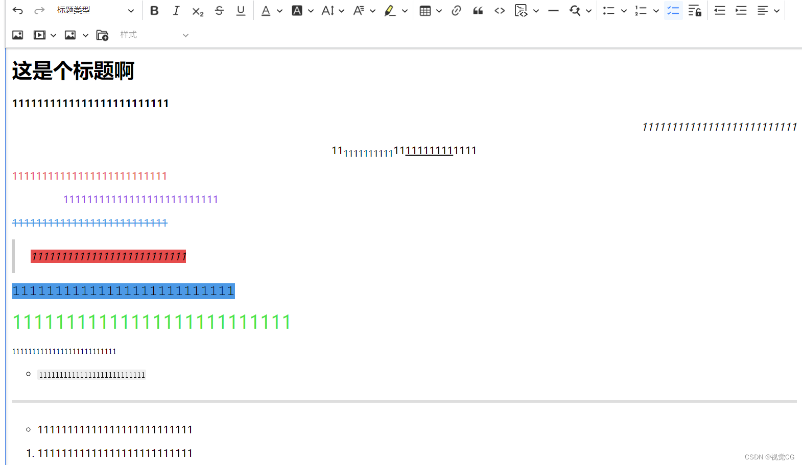Expand numbered list styles arrow
The height and width of the screenshot is (465, 802).
[x=656, y=11]
